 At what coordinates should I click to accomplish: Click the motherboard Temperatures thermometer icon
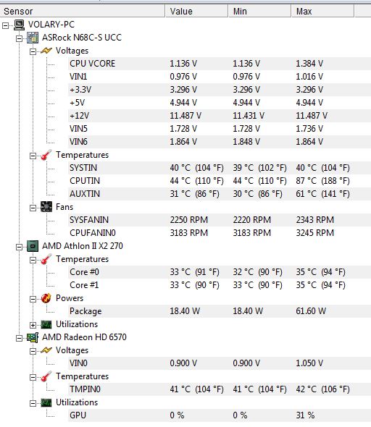46,155
